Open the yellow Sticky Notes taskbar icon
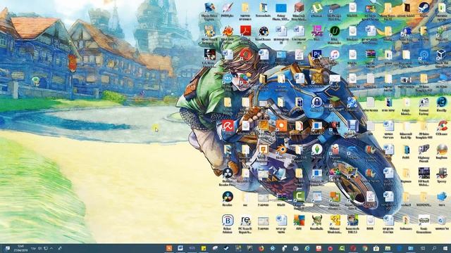This screenshot has height=253, width=451. pyautogui.click(x=204, y=248)
